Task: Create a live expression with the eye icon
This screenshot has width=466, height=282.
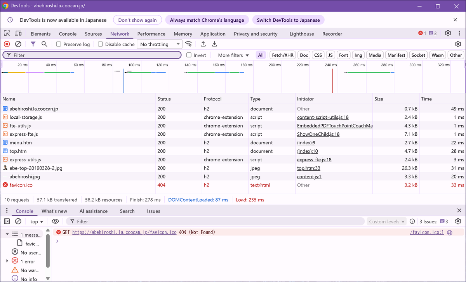Action: point(55,221)
